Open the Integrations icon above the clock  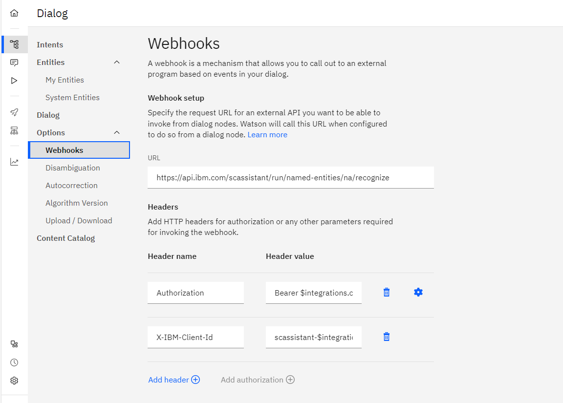tap(14, 344)
